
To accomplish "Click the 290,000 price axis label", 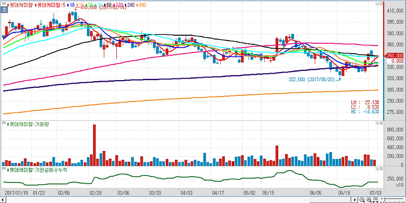I will point(395,101).
